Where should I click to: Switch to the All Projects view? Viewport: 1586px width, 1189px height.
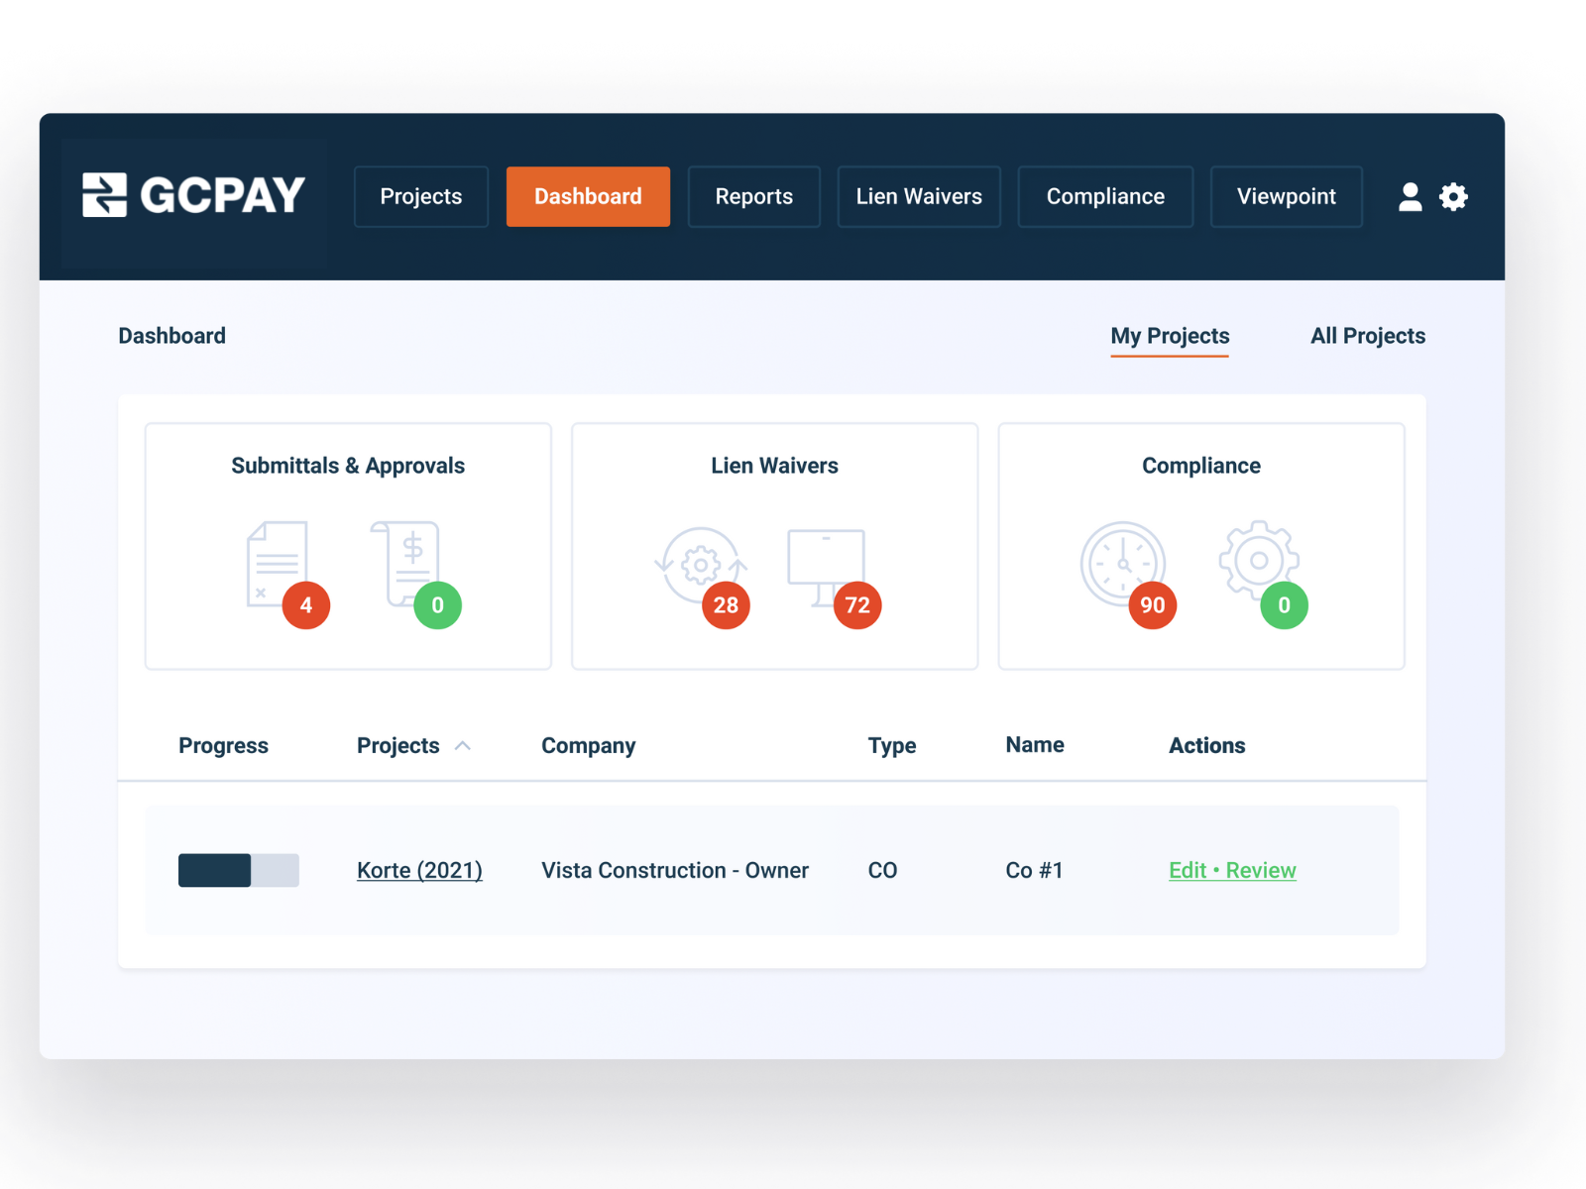click(1368, 336)
